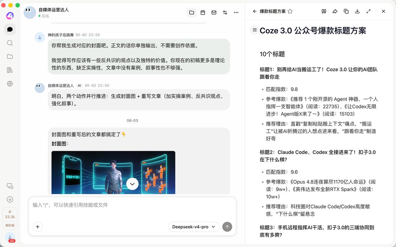Click the 自媒体运营达人 message avatar

coord(40,88)
